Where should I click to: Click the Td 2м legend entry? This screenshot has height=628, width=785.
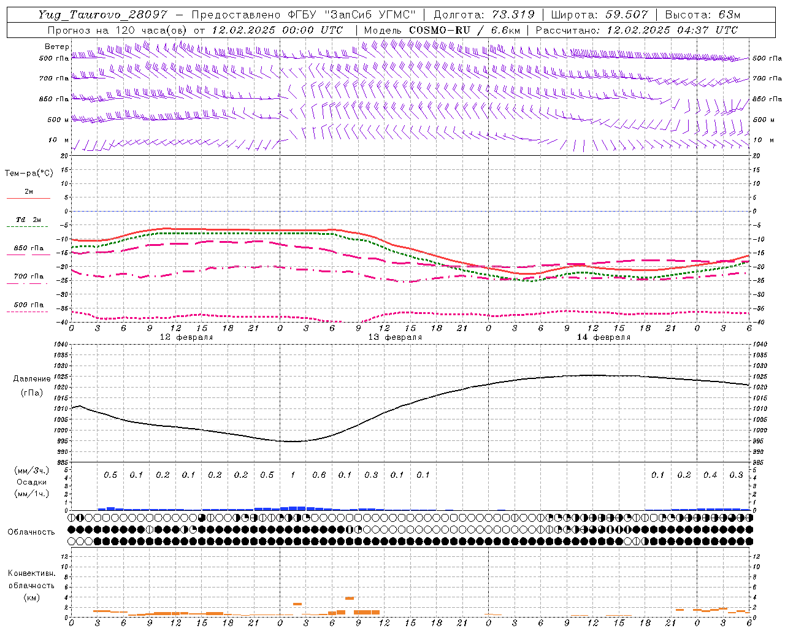point(29,220)
